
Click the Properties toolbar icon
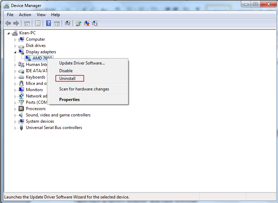tap(38, 23)
